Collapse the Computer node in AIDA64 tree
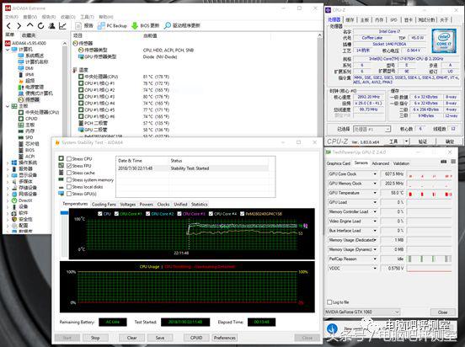465x347 pixels. click(x=8, y=50)
